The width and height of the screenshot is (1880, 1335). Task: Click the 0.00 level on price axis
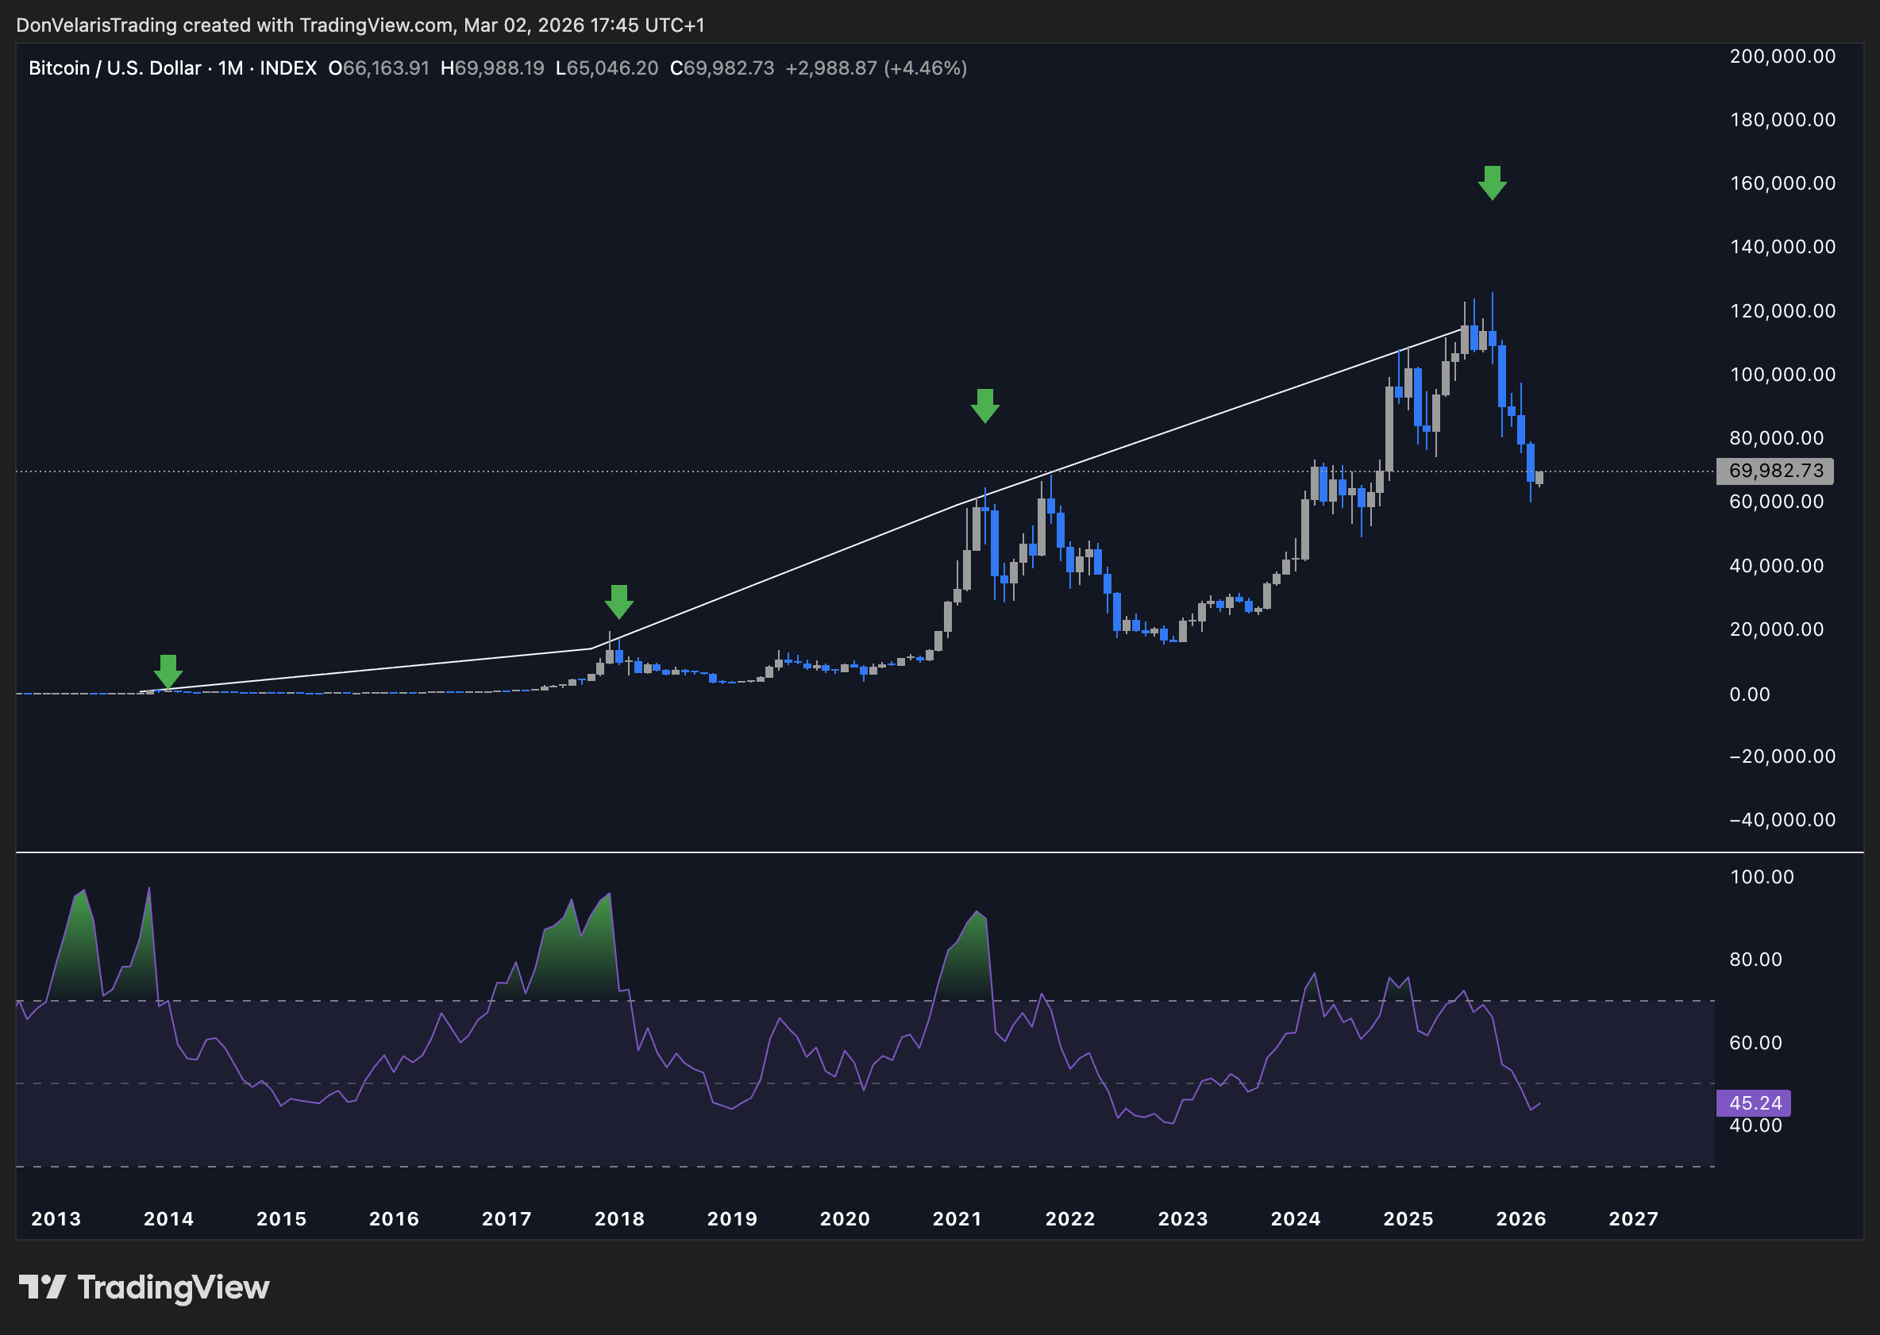pos(1749,694)
